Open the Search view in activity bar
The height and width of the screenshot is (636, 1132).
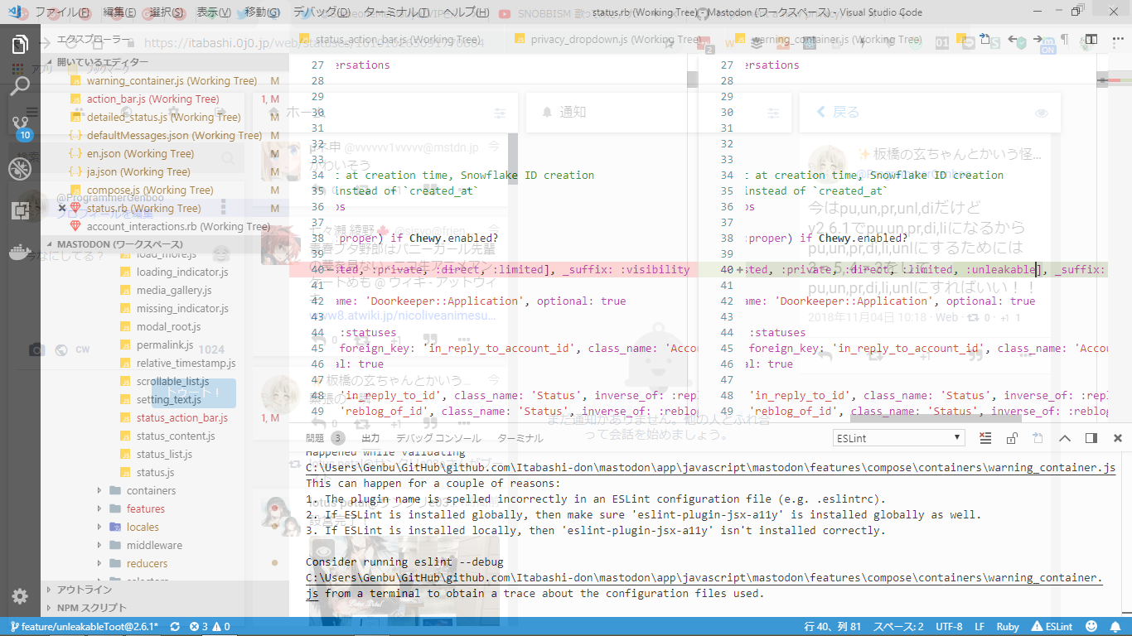tap(20, 85)
